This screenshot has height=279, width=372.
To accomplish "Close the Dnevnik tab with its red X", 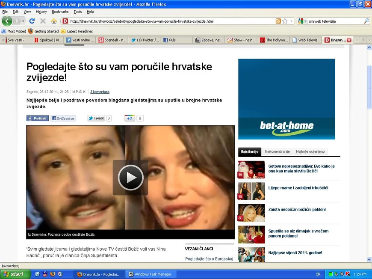I will tap(349, 40).
